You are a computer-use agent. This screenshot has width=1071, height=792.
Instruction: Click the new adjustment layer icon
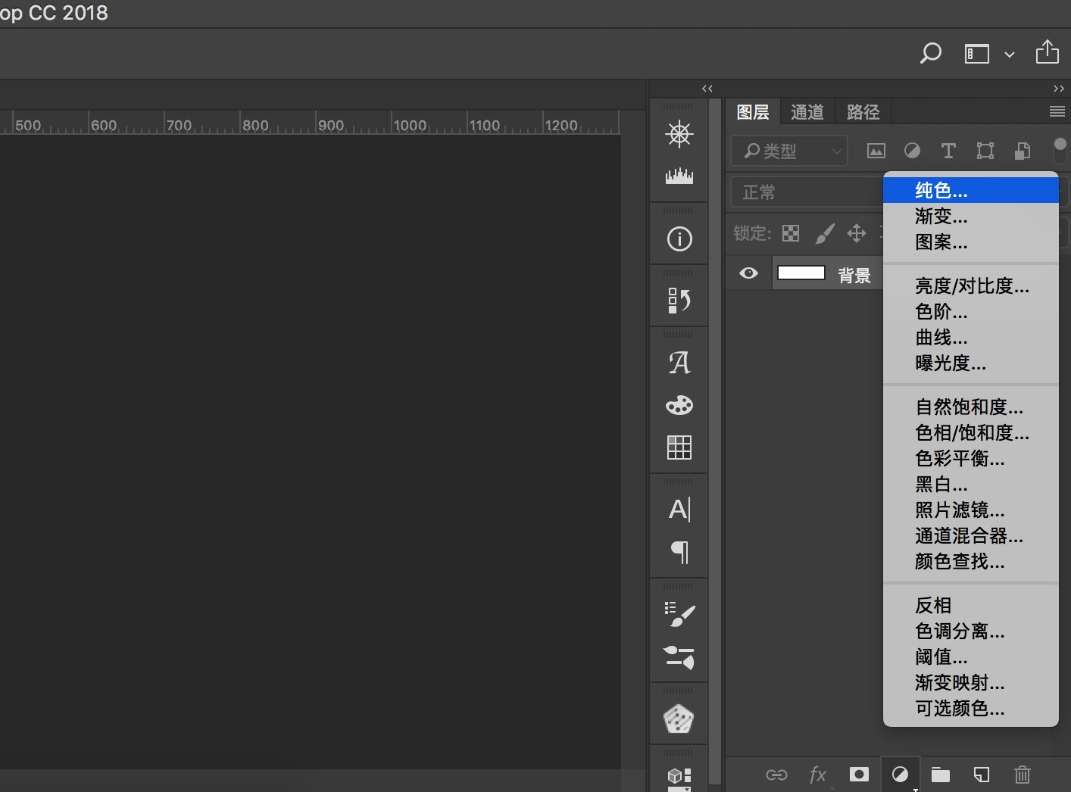(x=900, y=774)
